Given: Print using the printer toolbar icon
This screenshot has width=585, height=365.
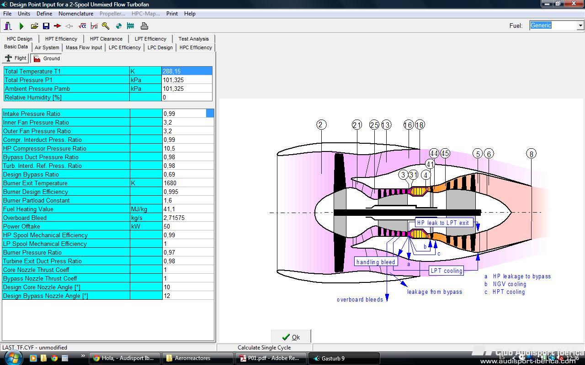Looking at the screenshot, I should pyautogui.click(x=144, y=26).
